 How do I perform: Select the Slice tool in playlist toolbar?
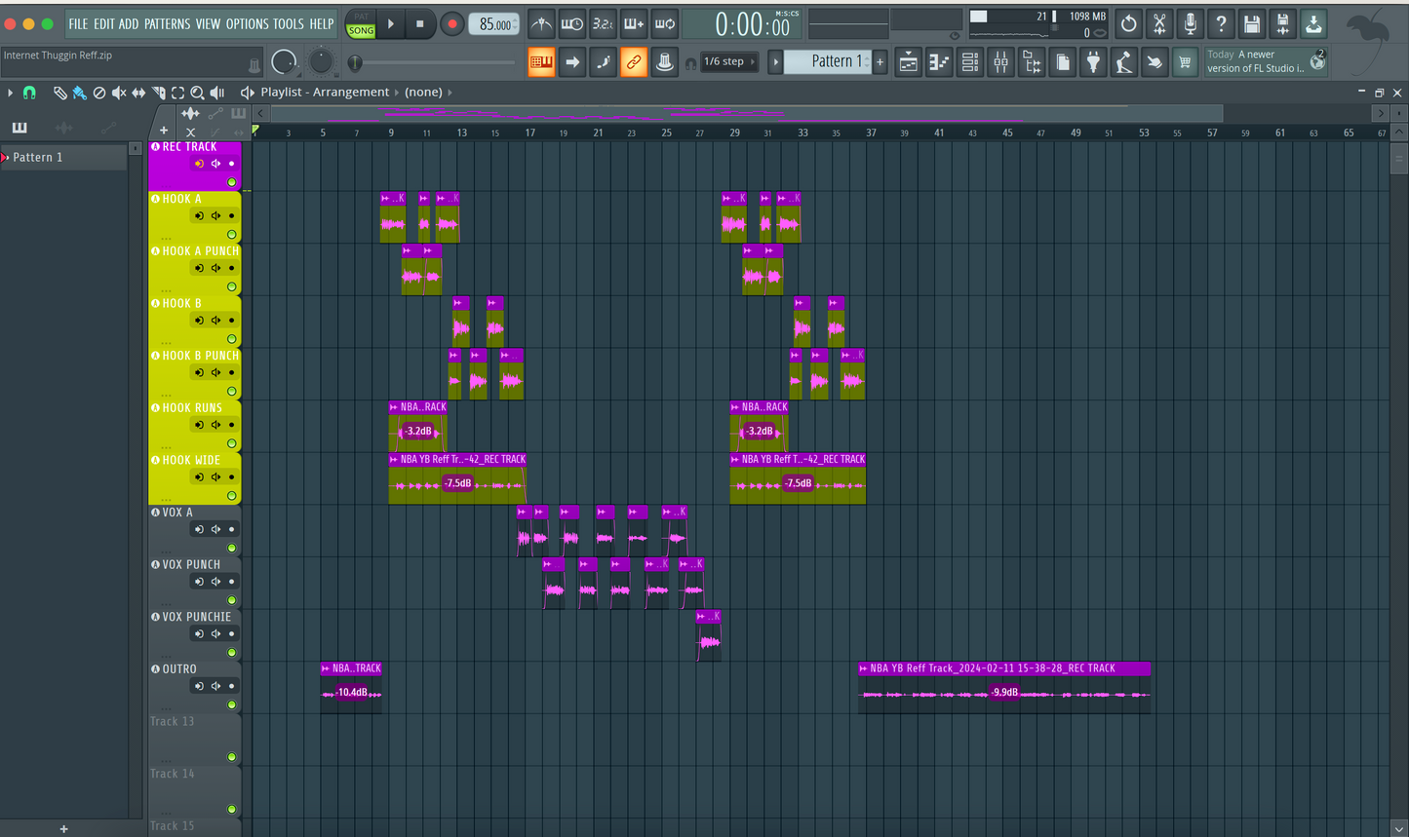(x=158, y=93)
